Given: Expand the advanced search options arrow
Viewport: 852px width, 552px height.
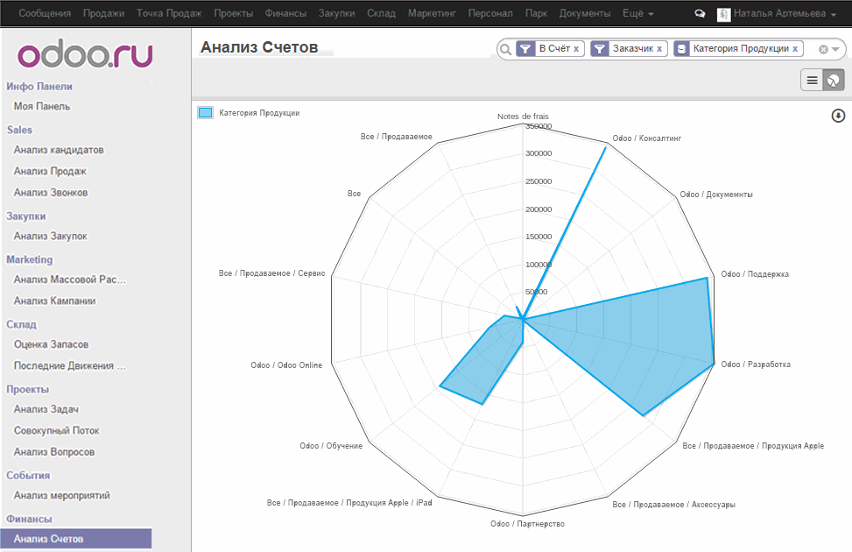Looking at the screenshot, I should coord(835,49).
